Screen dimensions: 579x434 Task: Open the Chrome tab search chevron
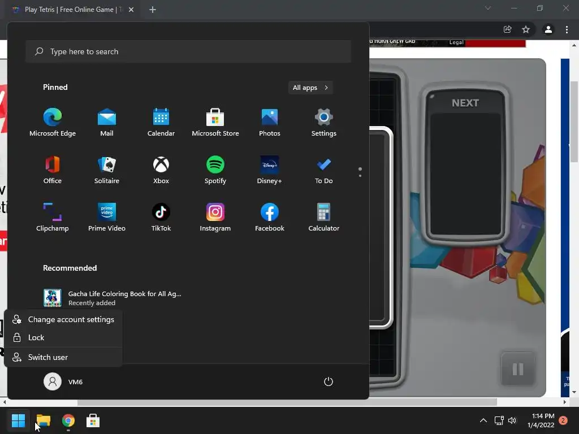click(488, 8)
